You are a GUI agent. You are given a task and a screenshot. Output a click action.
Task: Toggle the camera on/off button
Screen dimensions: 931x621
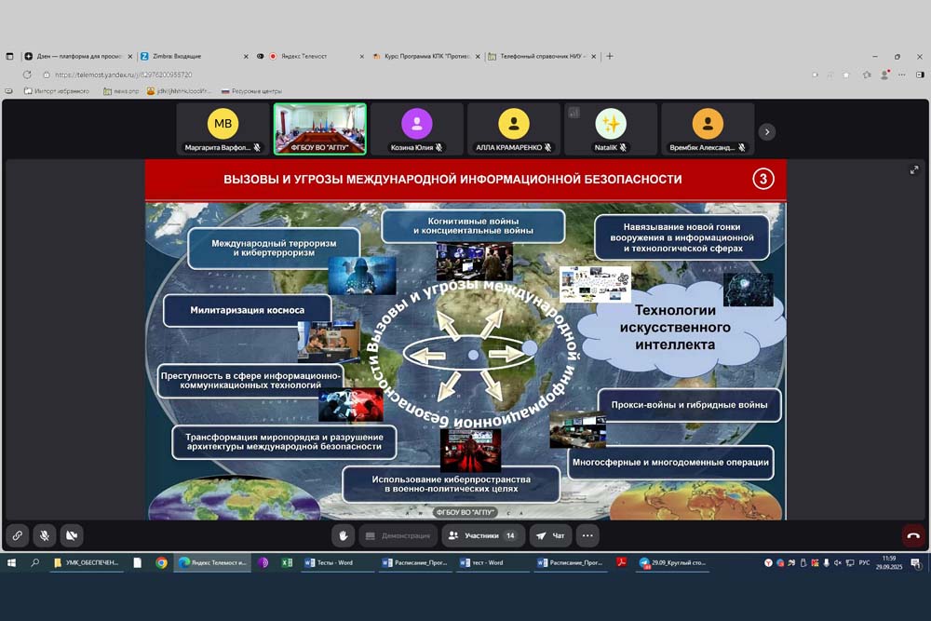coord(71,535)
